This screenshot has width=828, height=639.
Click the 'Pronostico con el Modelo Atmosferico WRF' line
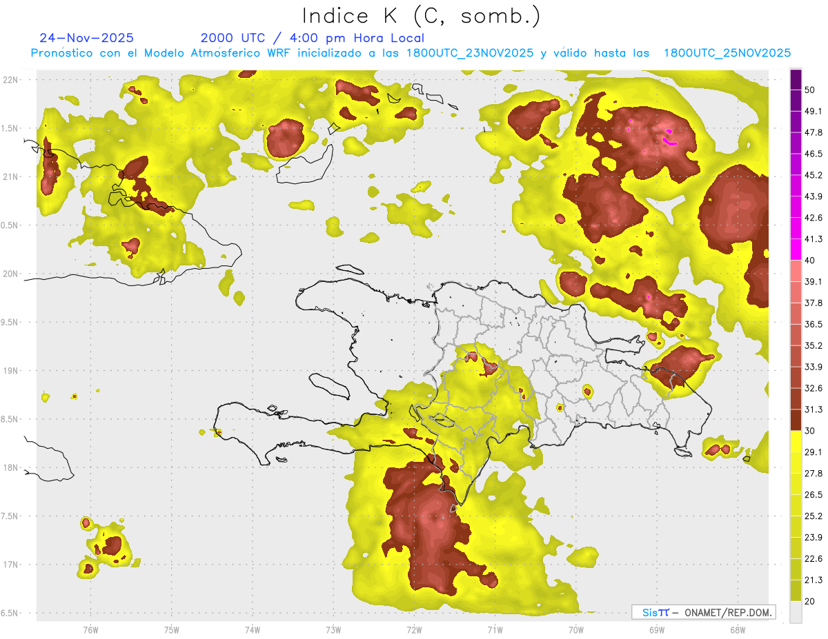411,53
